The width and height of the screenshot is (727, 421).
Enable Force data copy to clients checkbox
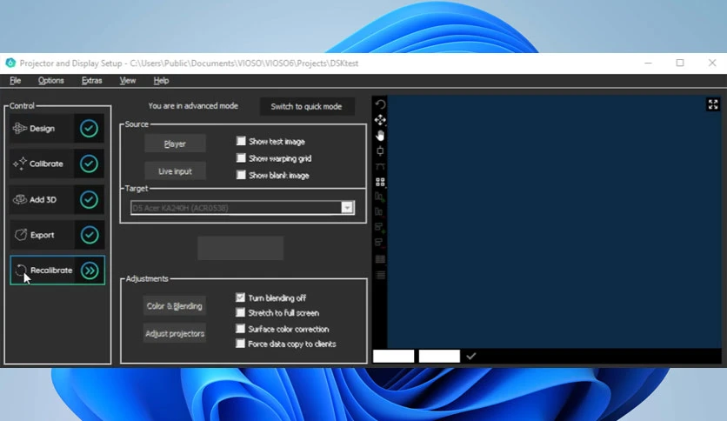(x=240, y=344)
